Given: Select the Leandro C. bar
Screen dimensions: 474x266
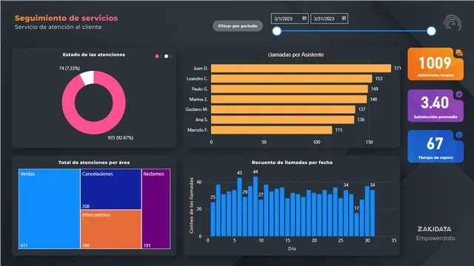Looking at the screenshot, I should [x=291, y=79].
